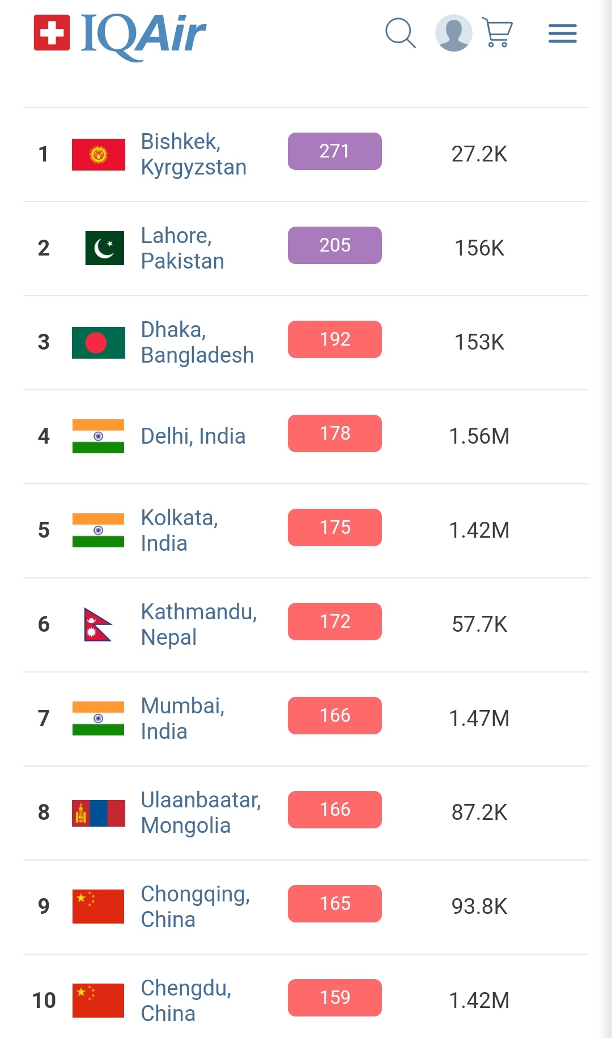Tap the Mongolia flag icon
This screenshot has height=1038, width=612.
[99, 813]
